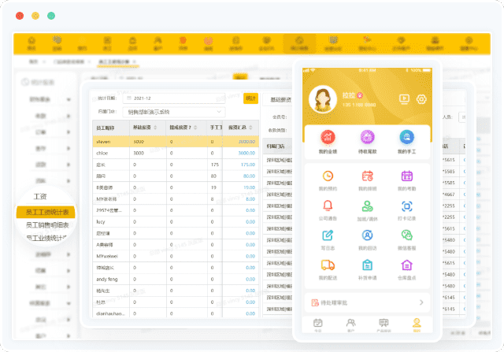Open 微信客服 WeChat icon
The width and height of the screenshot is (504, 352).
(406, 235)
